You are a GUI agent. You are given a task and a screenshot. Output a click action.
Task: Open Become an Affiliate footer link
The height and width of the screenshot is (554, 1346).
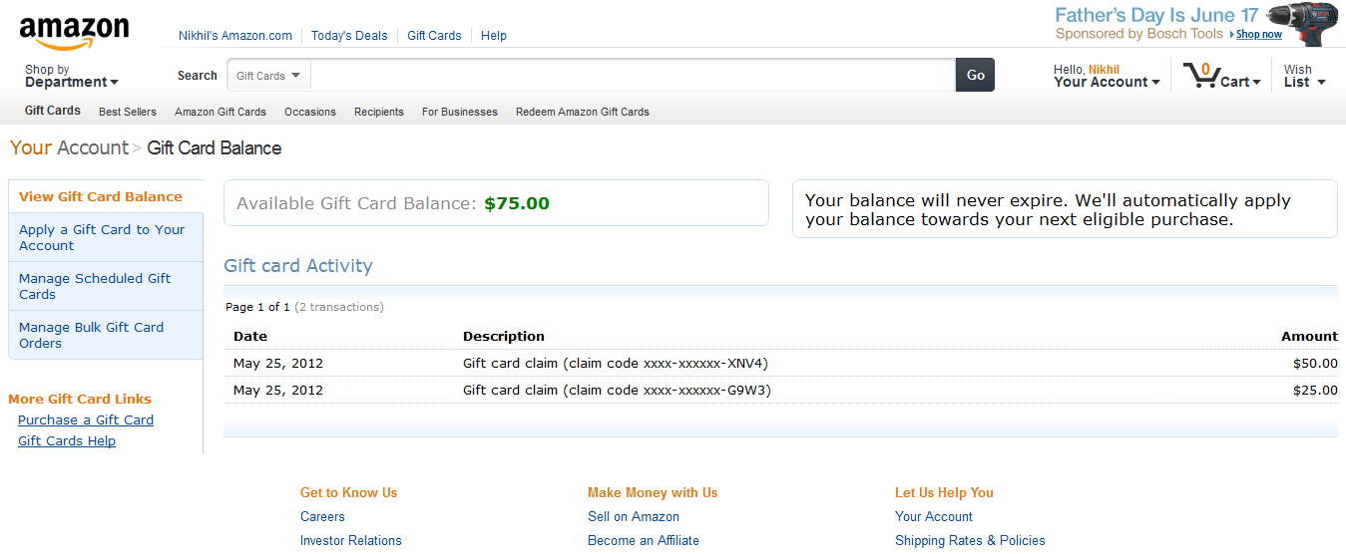(644, 540)
